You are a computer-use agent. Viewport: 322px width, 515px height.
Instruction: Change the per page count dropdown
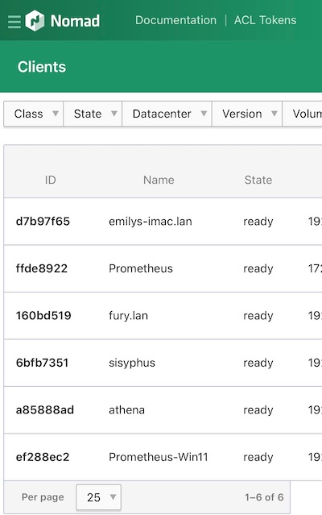click(99, 497)
